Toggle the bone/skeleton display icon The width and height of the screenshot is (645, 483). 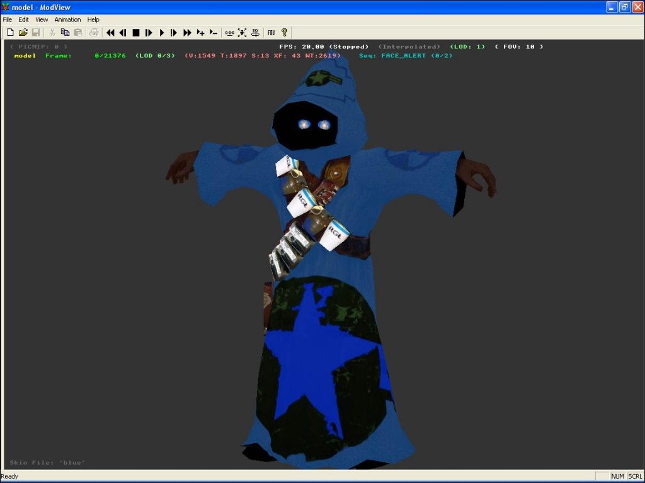click(x=242, y=33)
